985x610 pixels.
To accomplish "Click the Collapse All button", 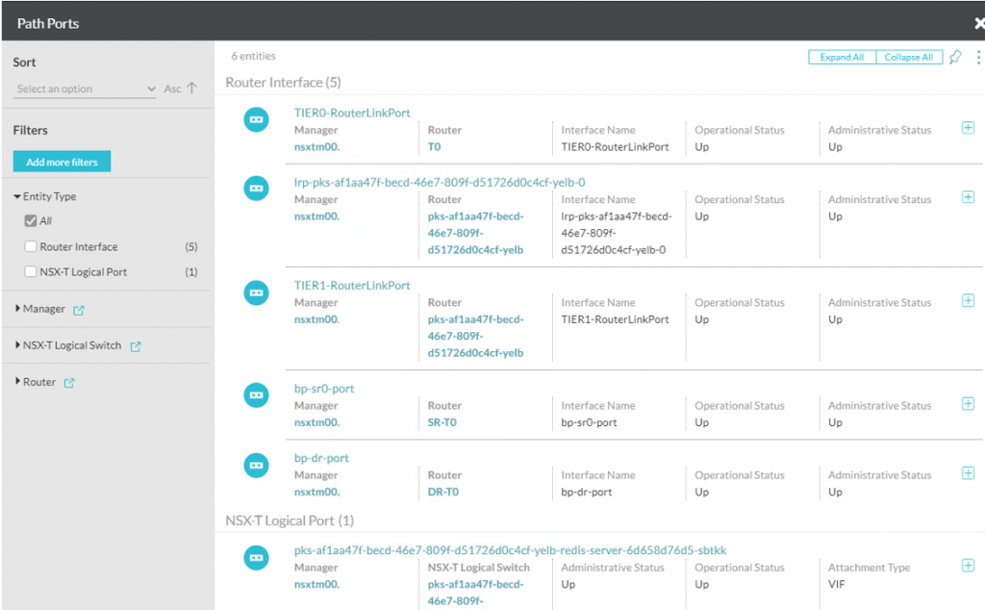I will coord(908,58).
